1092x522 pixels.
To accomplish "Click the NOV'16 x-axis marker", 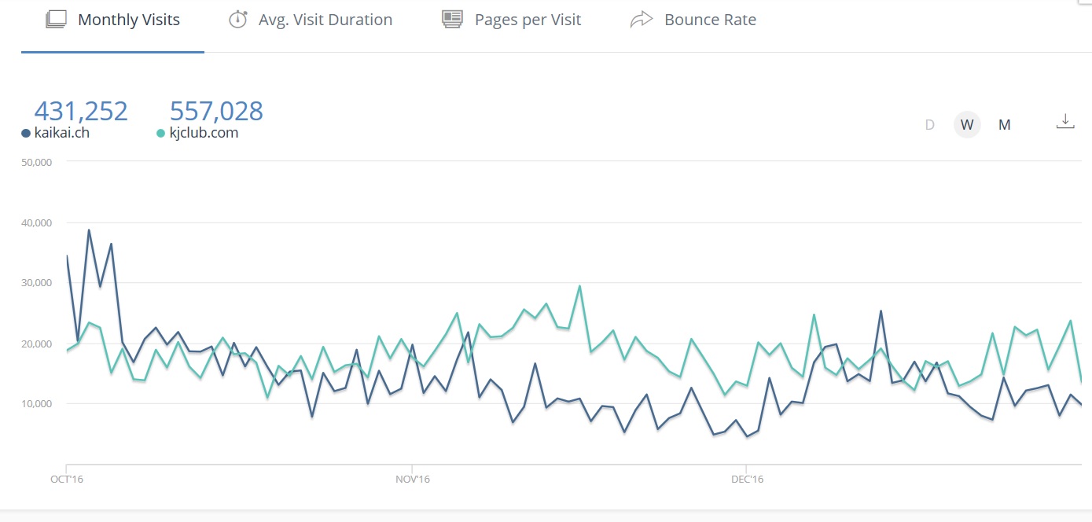I will (413, 478).
